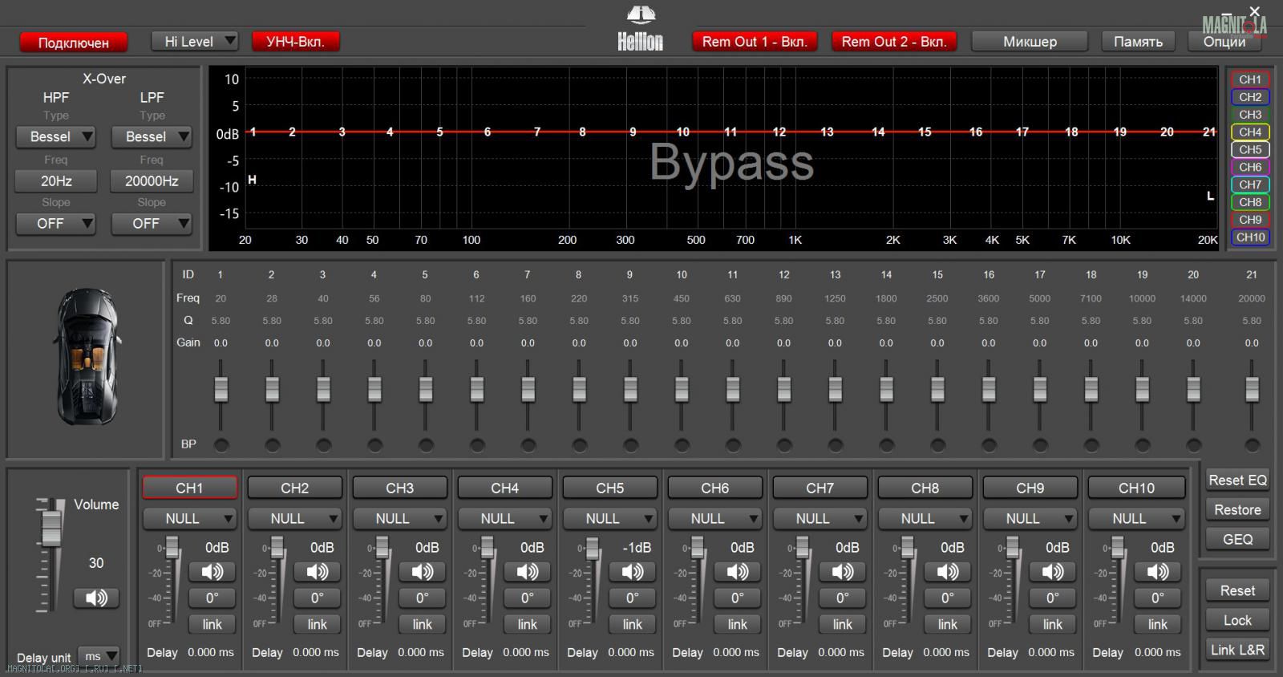Image resolution: width=1283 pixels, height=677 pixels.
Task: Open LPF Type Bessel dropdown
Action: coord(152,137)
